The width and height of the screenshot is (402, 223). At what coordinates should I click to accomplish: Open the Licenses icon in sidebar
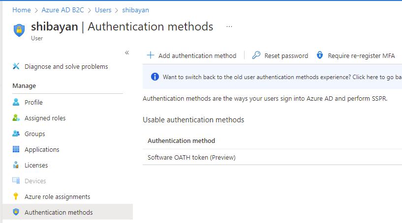tap(16, 165)
